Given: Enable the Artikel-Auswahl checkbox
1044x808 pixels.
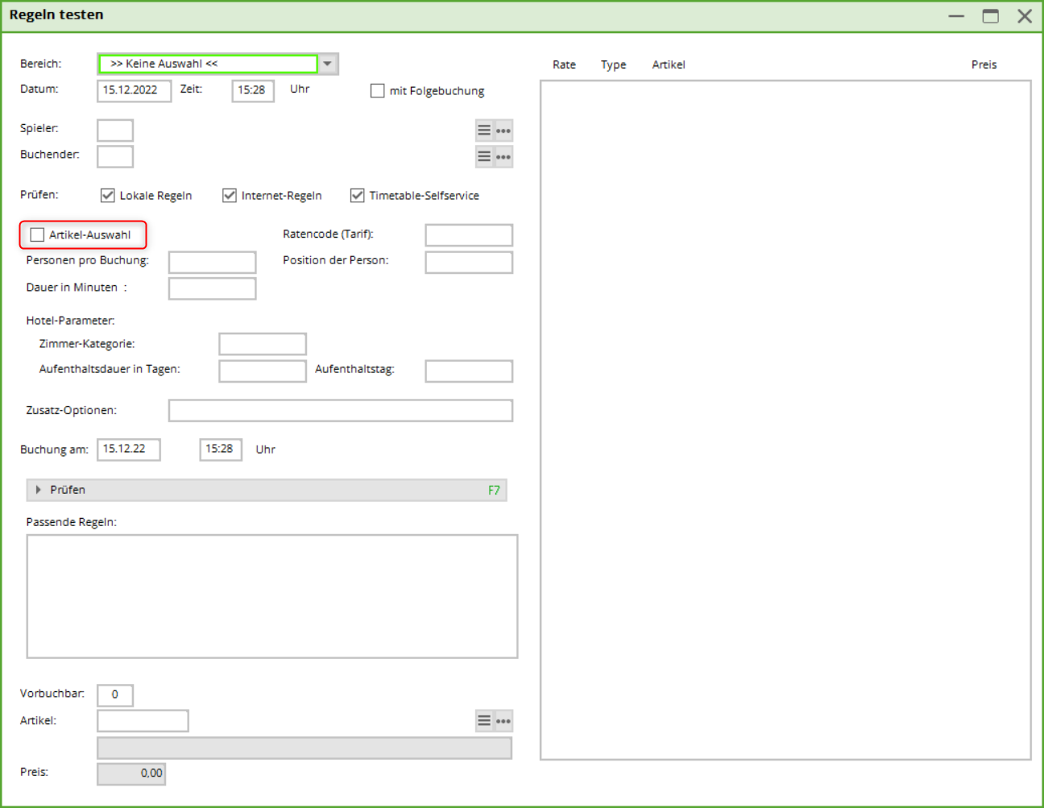Looking at the screenshot, I should (x=37, y=234).
